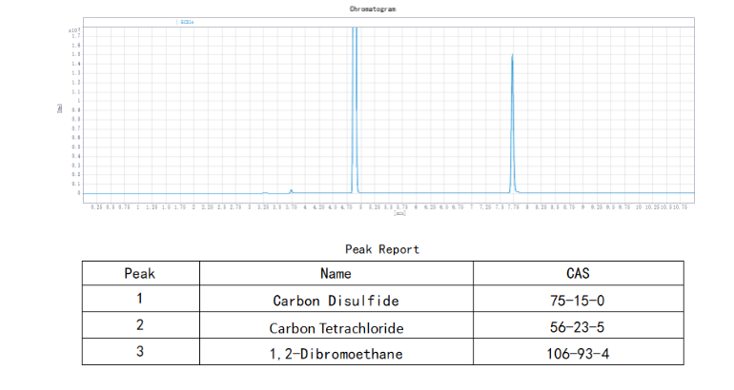
Task: Click the blue trace legend label above the plot
Action: click(185, 22)
